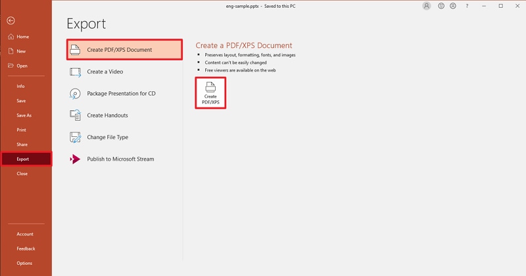Open the Account page
Screen dimensions: 526x276
[26, 234]
